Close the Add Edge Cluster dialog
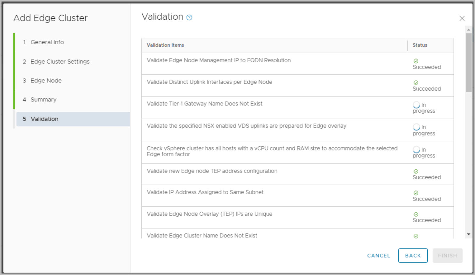The height and width of the screenshot is (275, 475). tap(462, 19)
